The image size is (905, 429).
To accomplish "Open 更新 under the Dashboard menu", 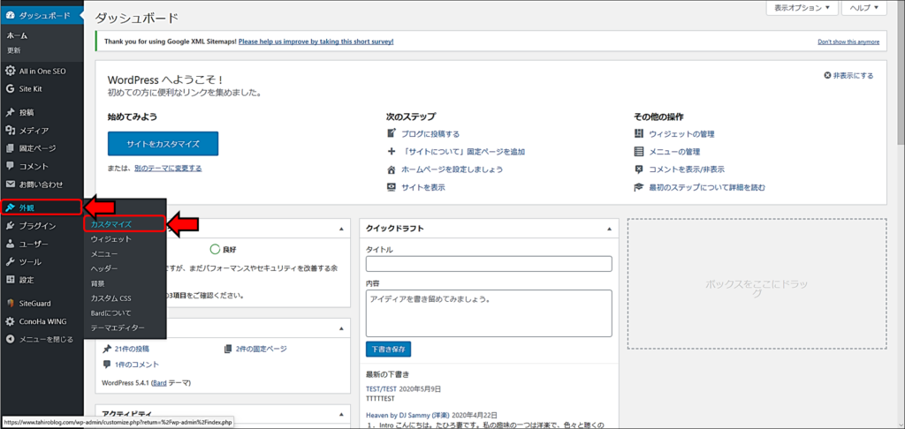I will point(14,50).
